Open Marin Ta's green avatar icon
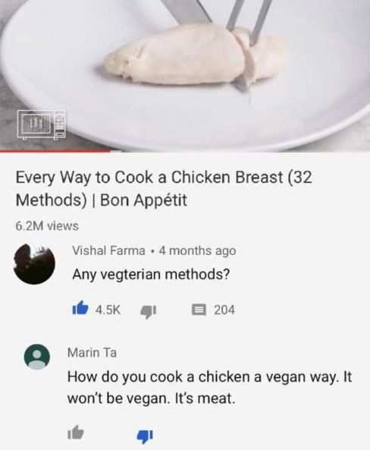 click(x=36, y=357)
